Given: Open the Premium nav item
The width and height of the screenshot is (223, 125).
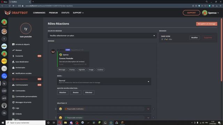Looking at the screenshot, I should coord(53,13).
